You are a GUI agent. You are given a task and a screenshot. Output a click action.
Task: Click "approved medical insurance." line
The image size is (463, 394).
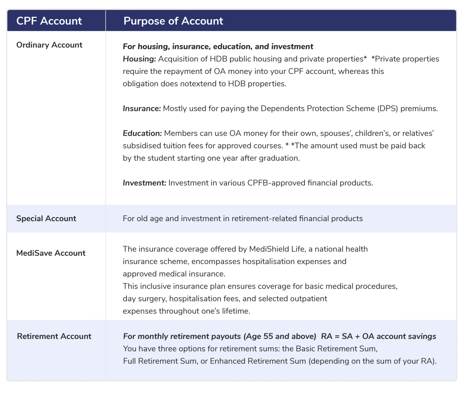click(x=174, y=274)
